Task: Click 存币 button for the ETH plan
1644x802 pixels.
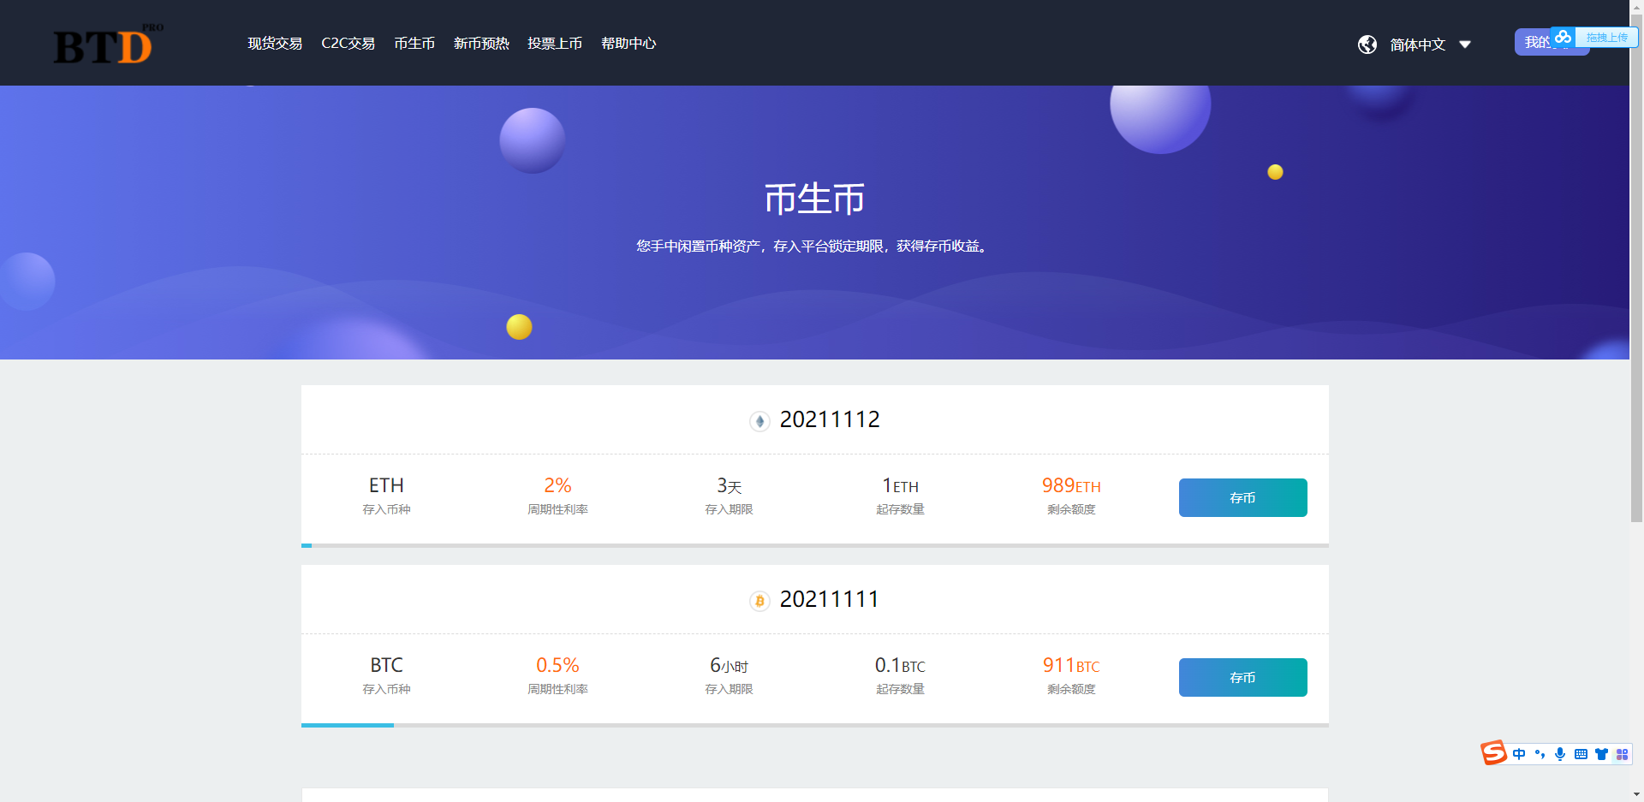Action: click(x=1242, y=497)
